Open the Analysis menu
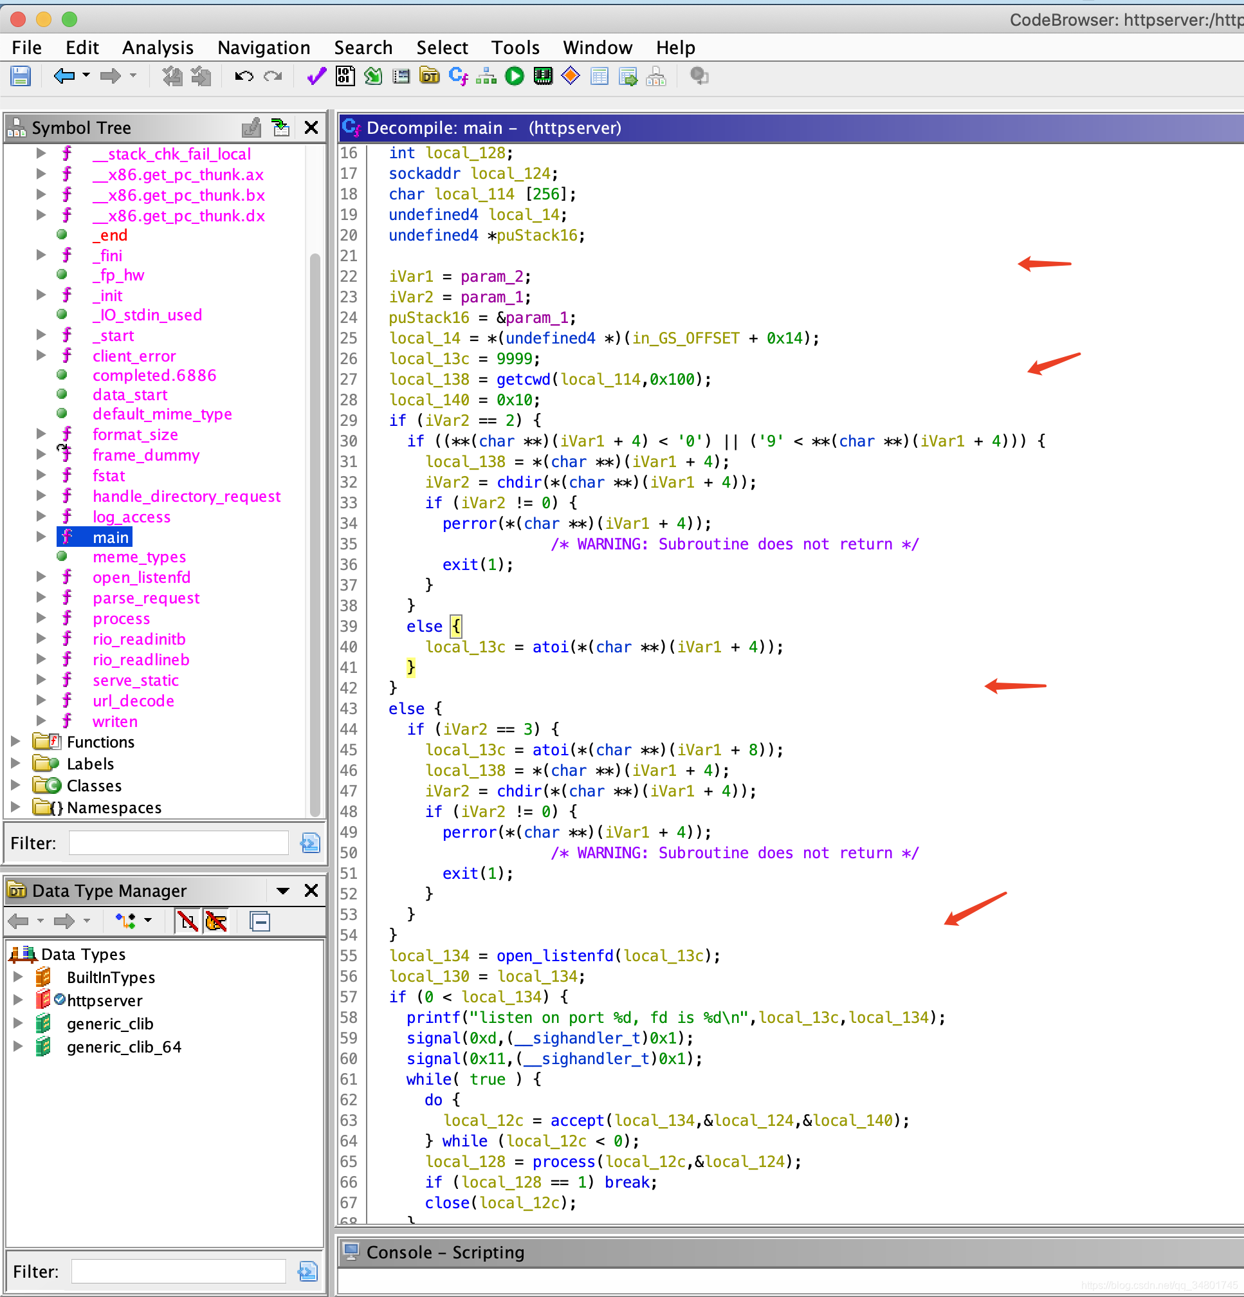 [158, 48]
